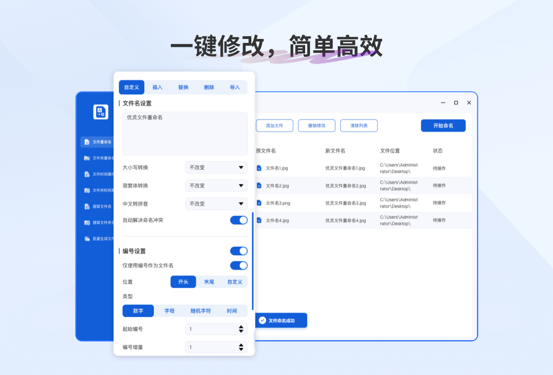Turn off 仅使用编号作为文件名
Image resolution: width=553 pixels, height=375 pixels.
click(238, 265)
